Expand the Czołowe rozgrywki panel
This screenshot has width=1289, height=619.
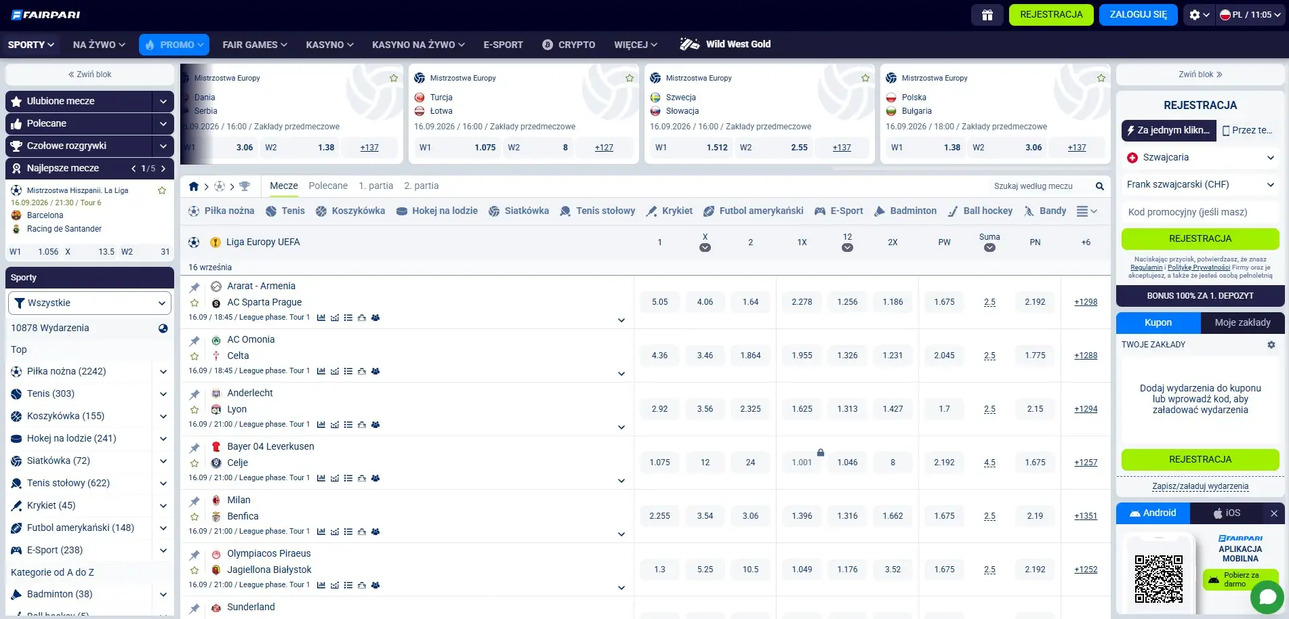pos(163,146)
